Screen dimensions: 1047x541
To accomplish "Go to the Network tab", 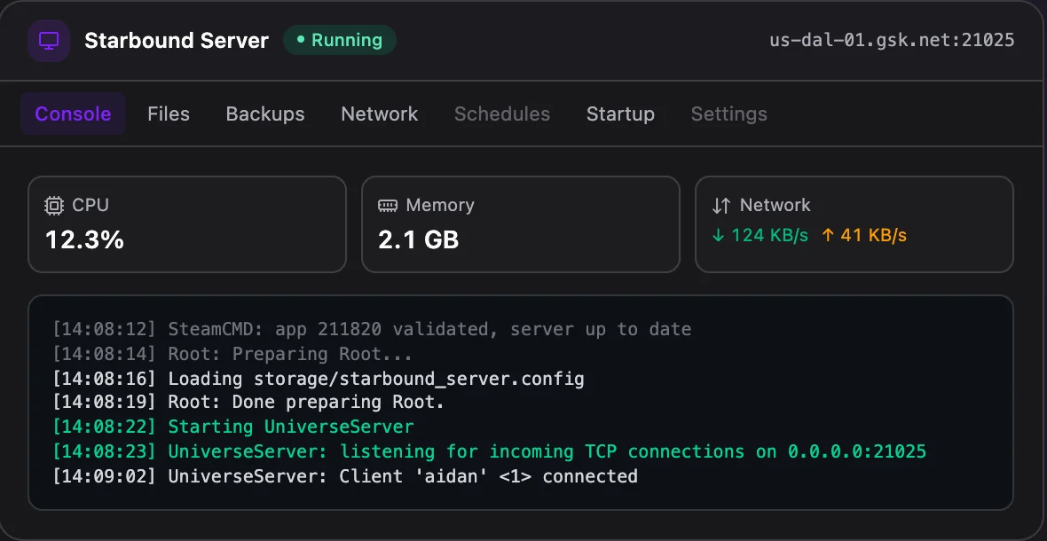I will pos(379,114).
